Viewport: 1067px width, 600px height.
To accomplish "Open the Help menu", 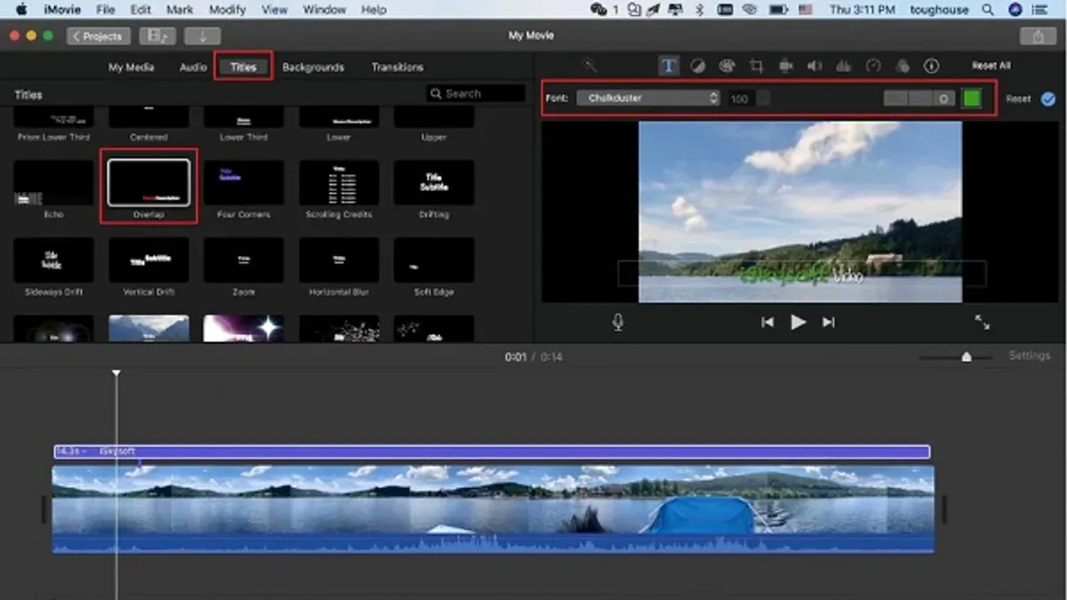I will [x=373, y=10].
